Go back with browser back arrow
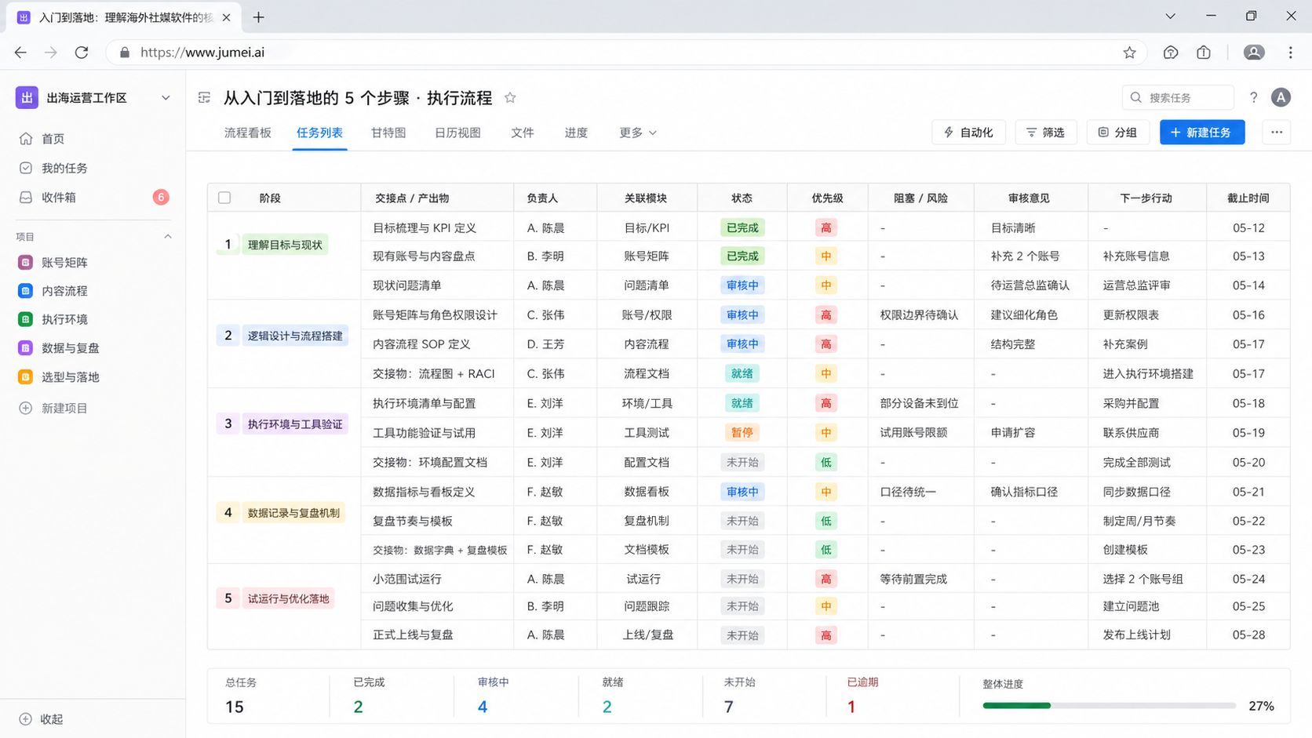 (20, 53)
